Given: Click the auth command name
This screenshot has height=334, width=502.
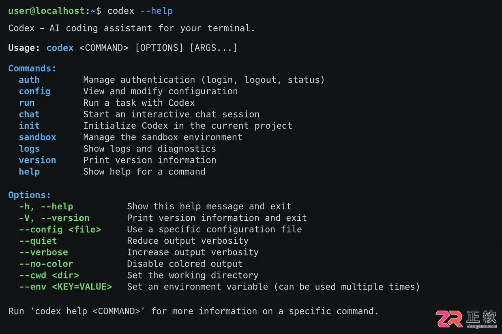Looking at the screenshot, I should [x=29, y=80].
